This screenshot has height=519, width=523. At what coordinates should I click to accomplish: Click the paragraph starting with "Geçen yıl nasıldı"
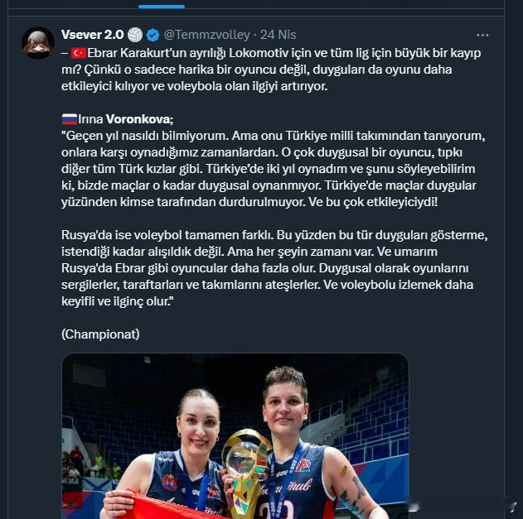coord(274,169)
